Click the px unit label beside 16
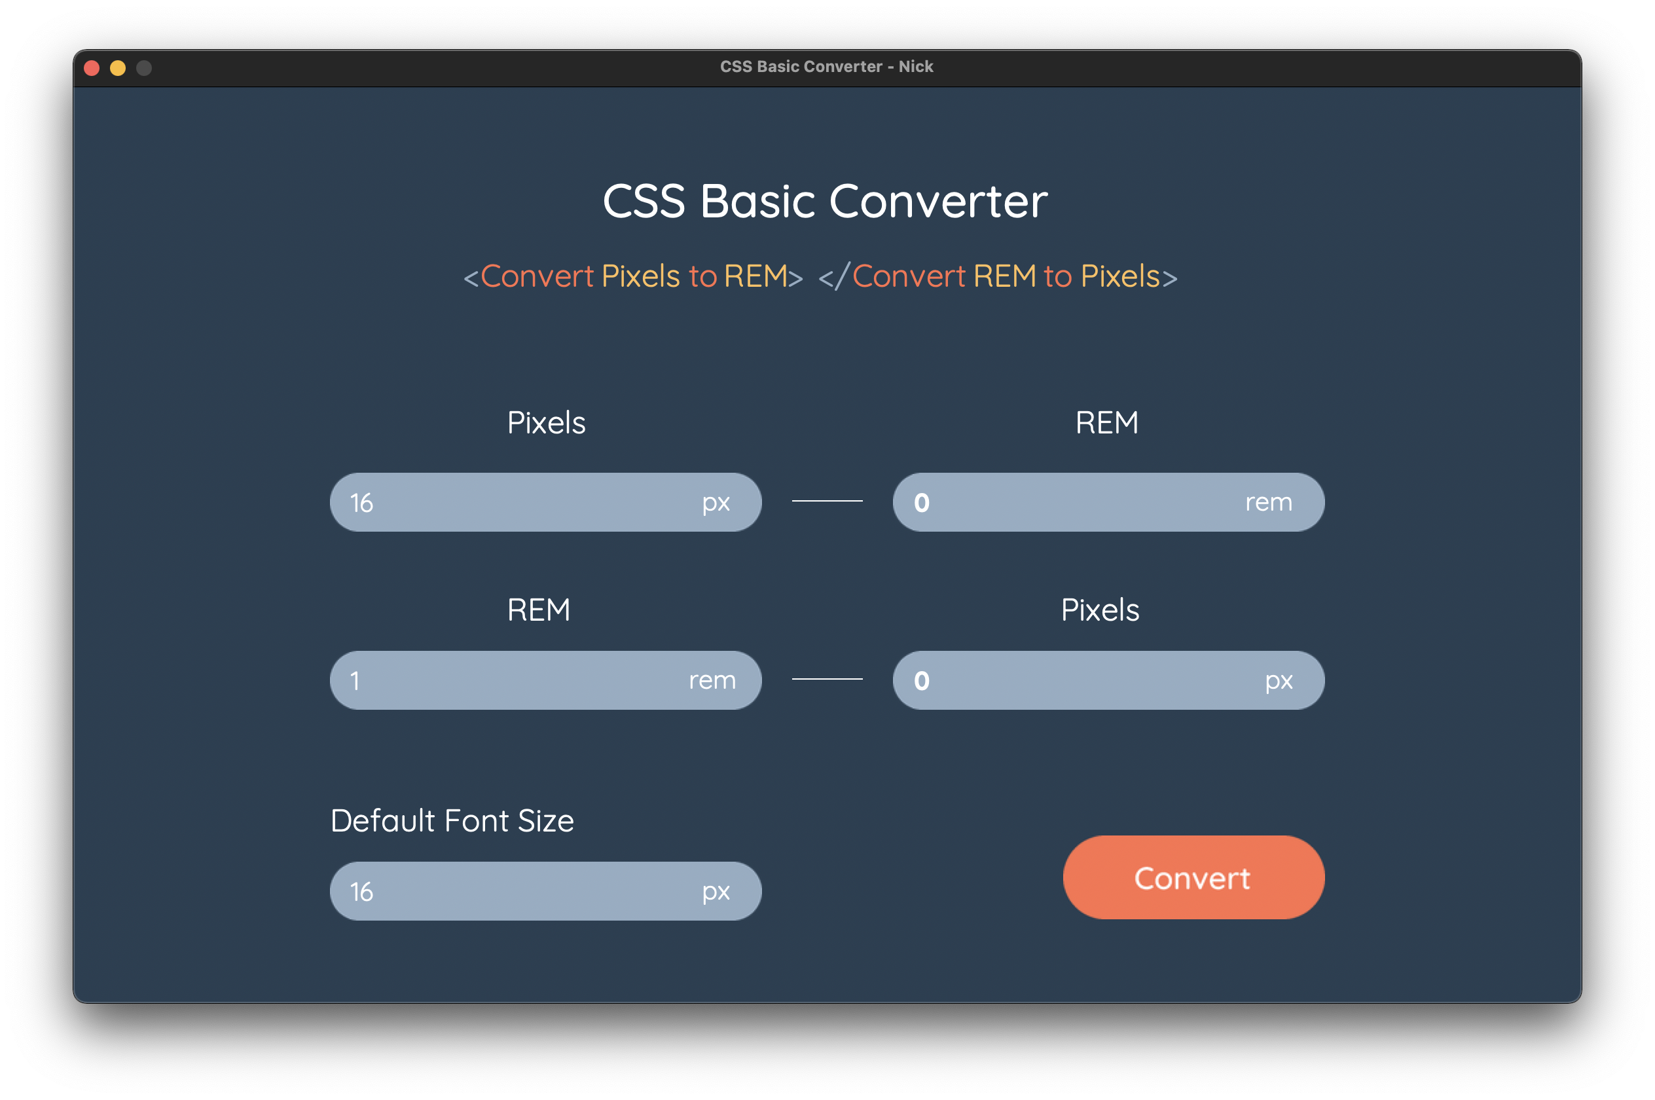 (715, 502)
